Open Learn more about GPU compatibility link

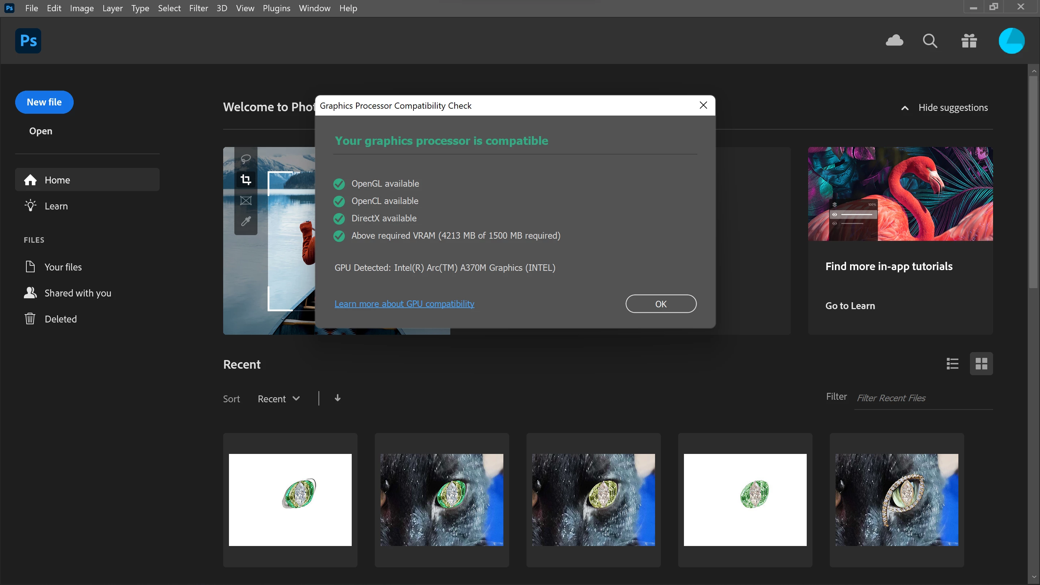[x=404, y=304]
